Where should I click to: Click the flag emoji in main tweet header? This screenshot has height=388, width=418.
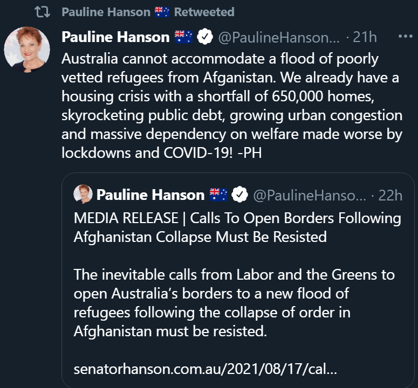point(184,37)
